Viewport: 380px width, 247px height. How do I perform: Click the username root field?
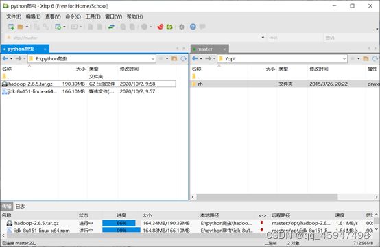click(294, 38)
